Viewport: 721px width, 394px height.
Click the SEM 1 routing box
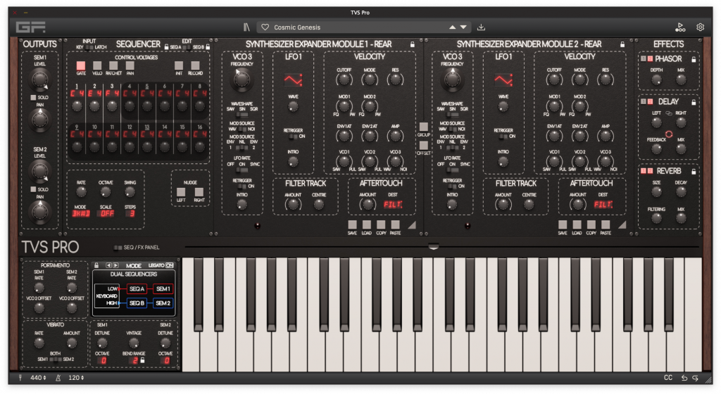[163, 289]
